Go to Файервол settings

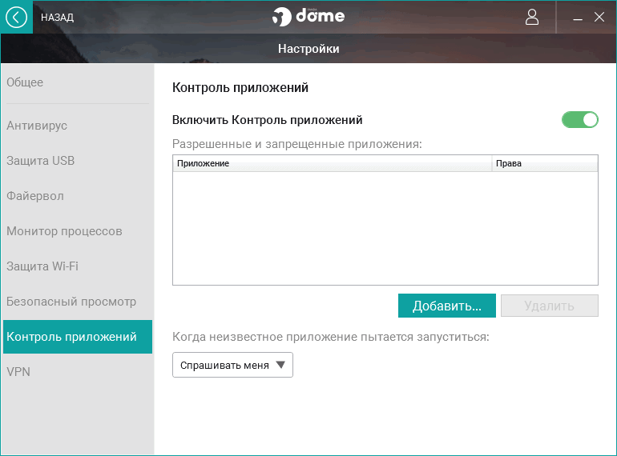click(35, 196)
